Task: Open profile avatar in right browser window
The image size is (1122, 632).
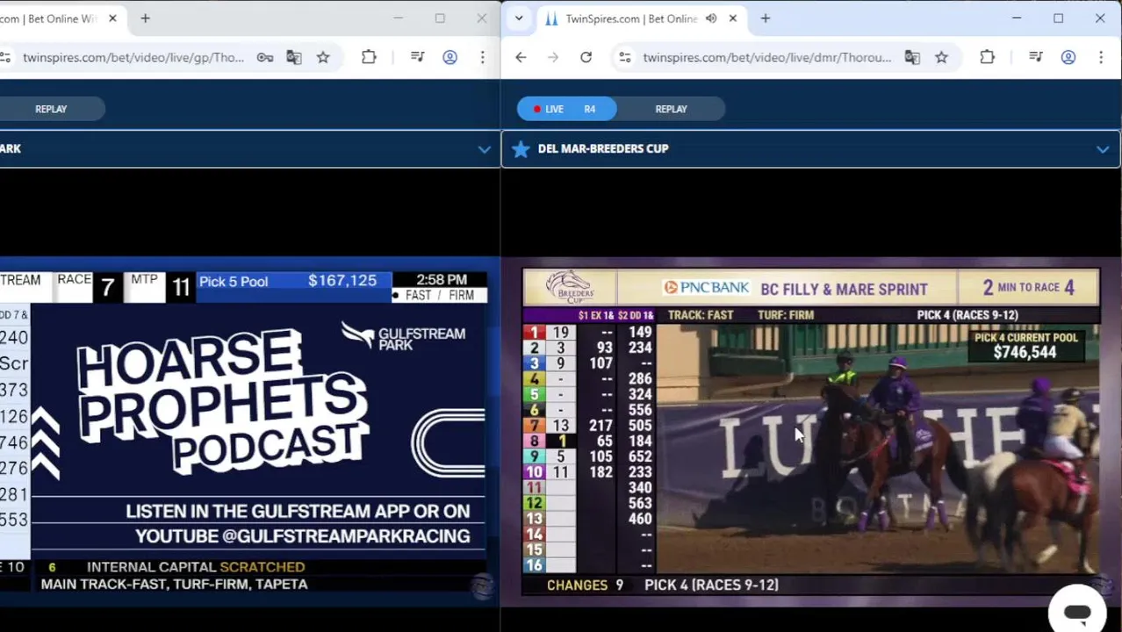Action: coord(1068,57)
